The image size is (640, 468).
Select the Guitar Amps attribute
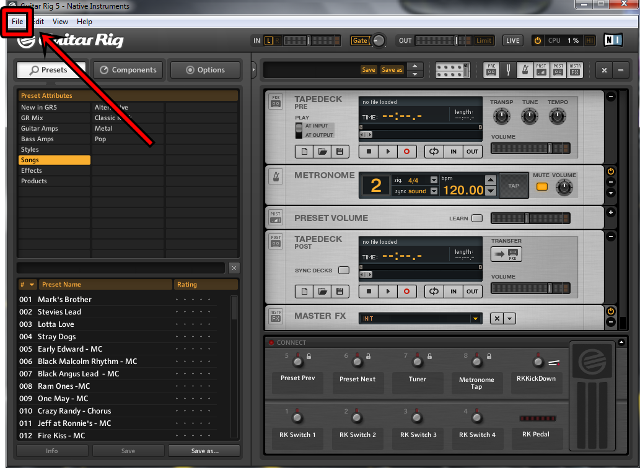pyautogui.click(x=55, y=128)
